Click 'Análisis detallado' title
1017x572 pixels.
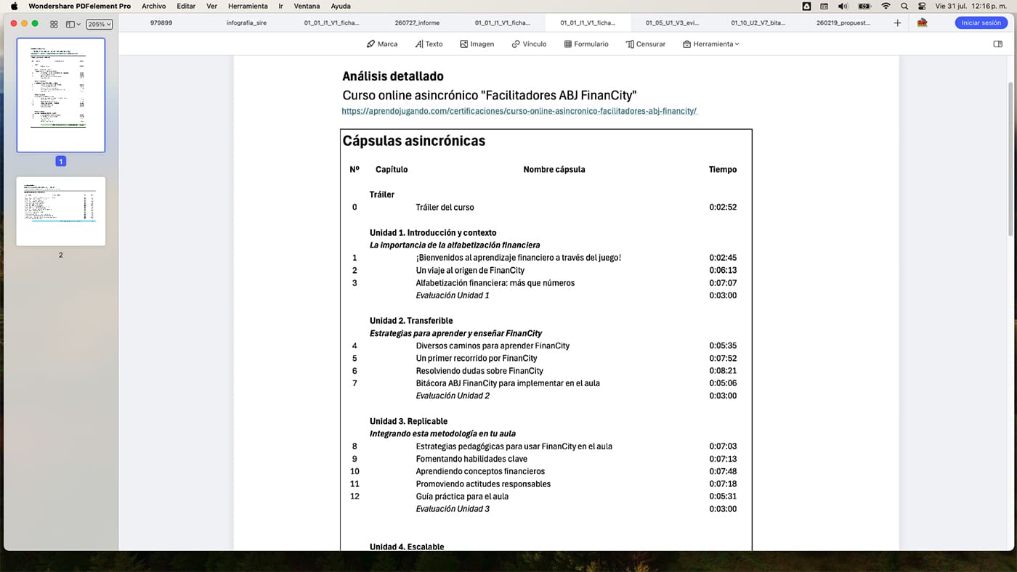393,76
